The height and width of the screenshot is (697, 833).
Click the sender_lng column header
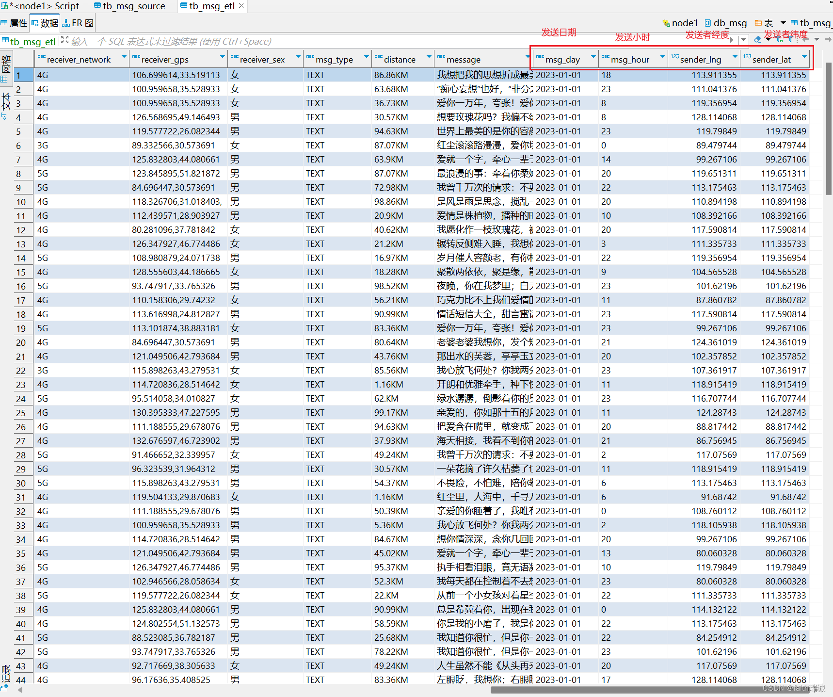700,60
